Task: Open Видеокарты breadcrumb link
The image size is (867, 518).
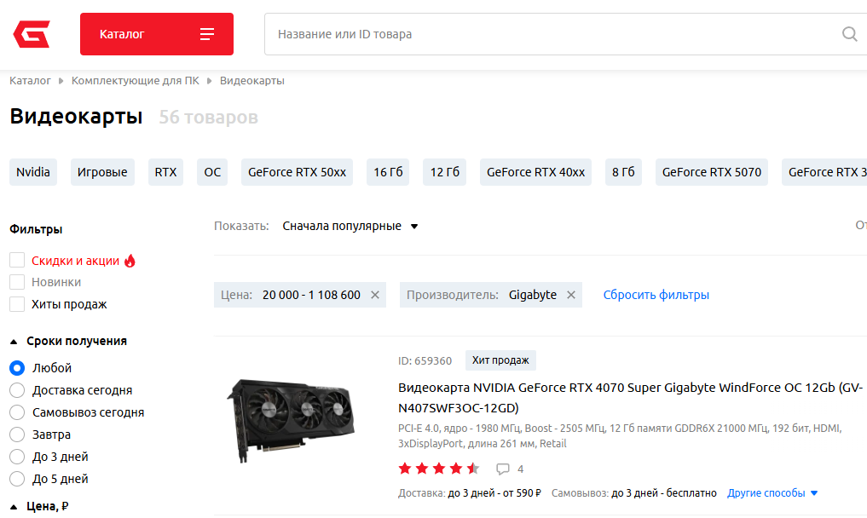Action: click(252, 81)
